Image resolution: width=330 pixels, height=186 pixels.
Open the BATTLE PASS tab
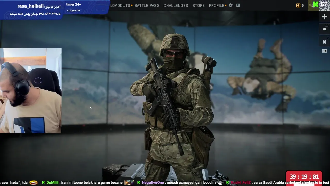pos(147,5)
